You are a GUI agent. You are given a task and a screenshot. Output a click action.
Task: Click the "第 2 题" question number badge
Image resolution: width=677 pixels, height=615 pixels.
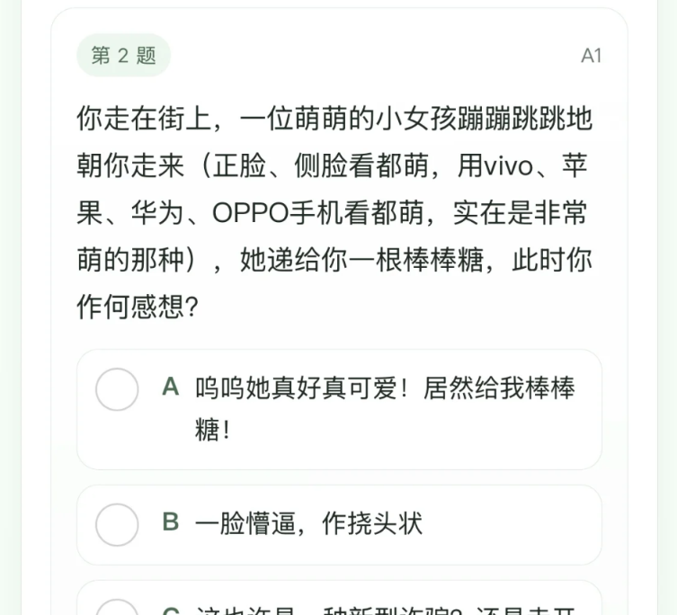[124, 56]
